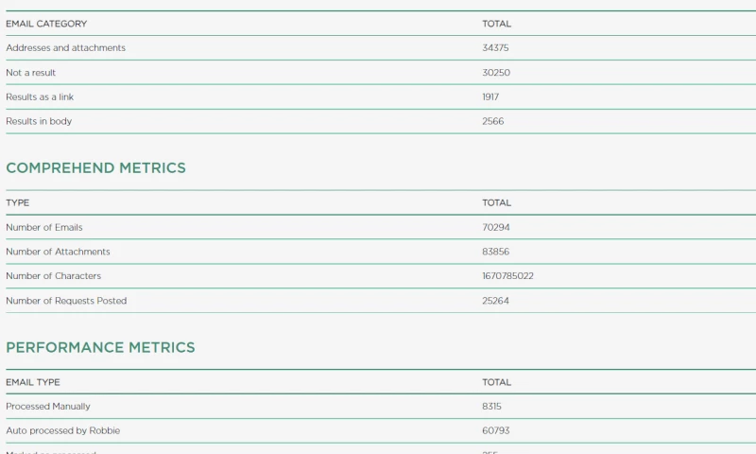Click the EMAIL TYPE column header
The width and height of the screenshot is (756, 454).
33,382
